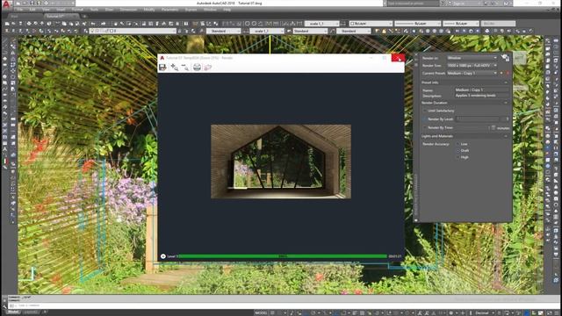562x316 pixels.
Task: Click the render progress bar
Action: pyautogui.click(x=283, y=256)
